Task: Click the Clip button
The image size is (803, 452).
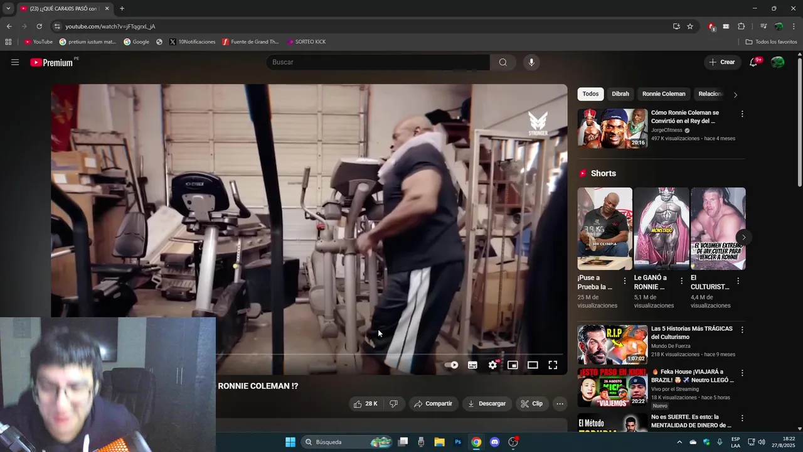Action: (x=531, y=404)
